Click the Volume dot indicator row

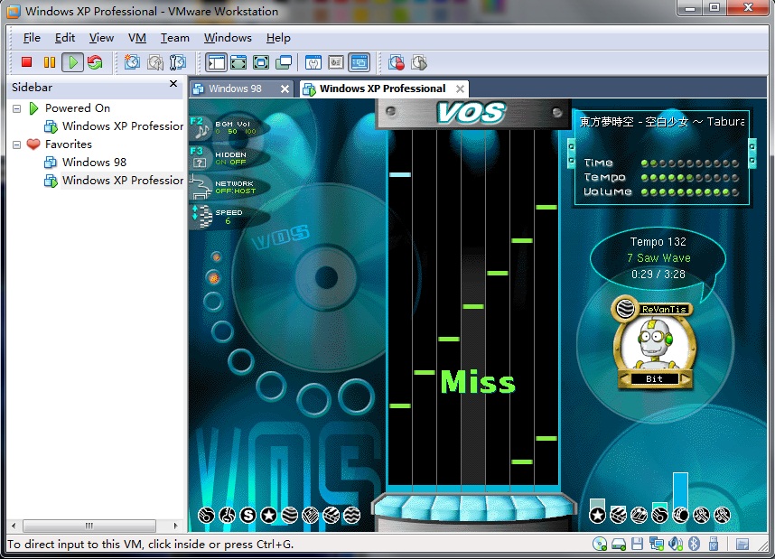point(689,191)
